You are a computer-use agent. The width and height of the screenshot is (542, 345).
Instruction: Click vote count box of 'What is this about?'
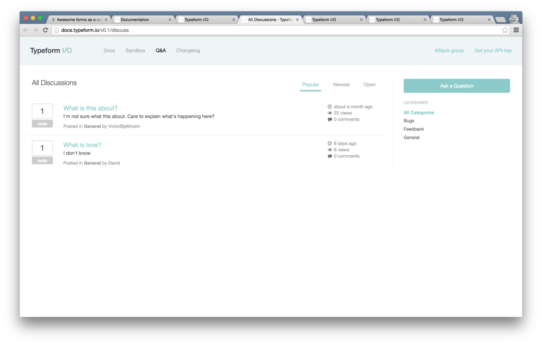pyautogui.click(x=42, y=111)
